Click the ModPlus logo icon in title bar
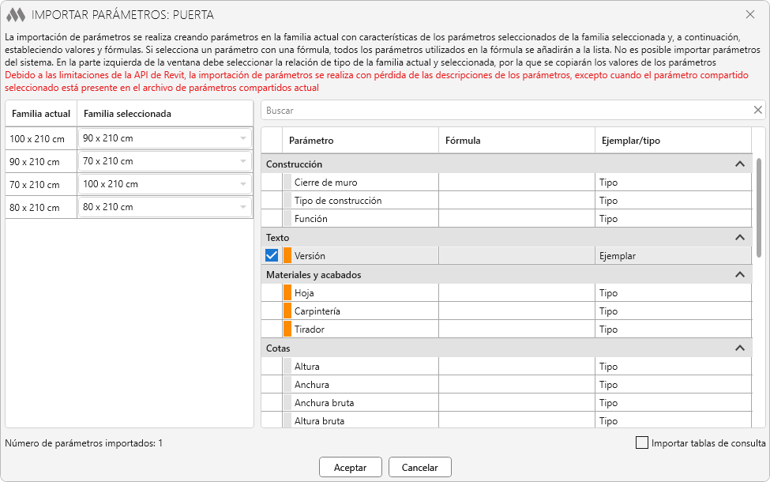 click(16, 15)
